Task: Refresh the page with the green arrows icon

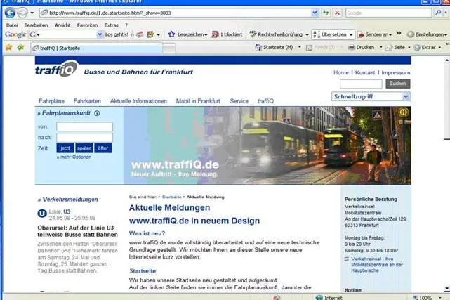Action: [x=326, y=13]
